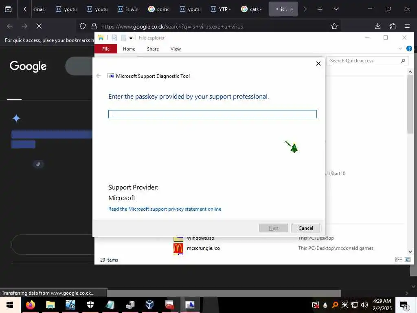Click File Explorer new folder toolbar icon
The width and height of the screenshot is (417, 313).
point(123,38)
